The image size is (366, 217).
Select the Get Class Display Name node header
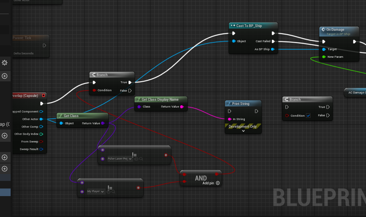pos(161,100)
